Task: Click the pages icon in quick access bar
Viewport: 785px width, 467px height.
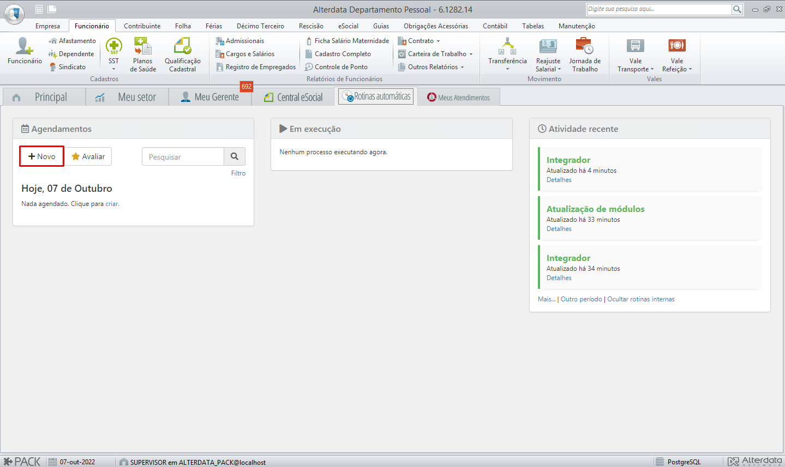Action: [52, 9]
